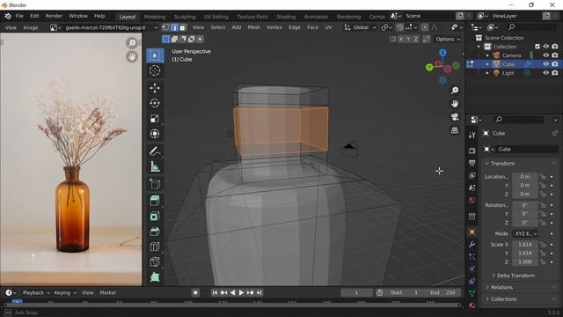Open the Edit menu

(x=34, y=16)
